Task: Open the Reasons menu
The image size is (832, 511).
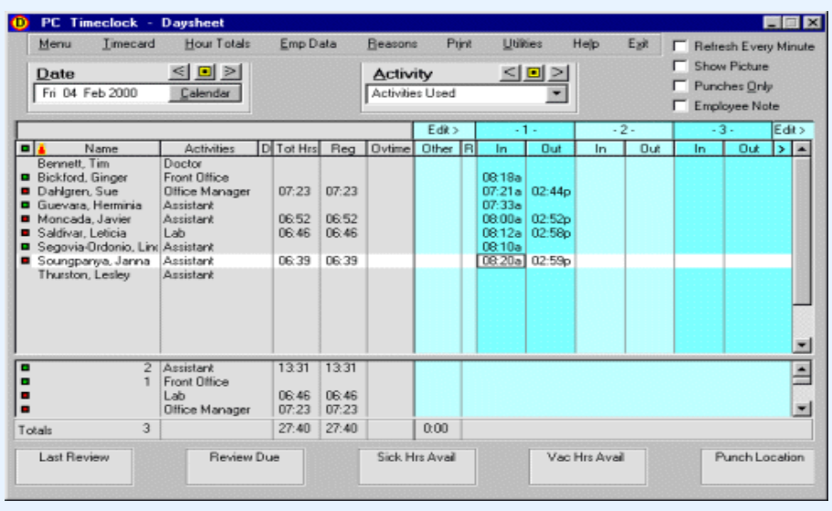Action: coord(392,44)
